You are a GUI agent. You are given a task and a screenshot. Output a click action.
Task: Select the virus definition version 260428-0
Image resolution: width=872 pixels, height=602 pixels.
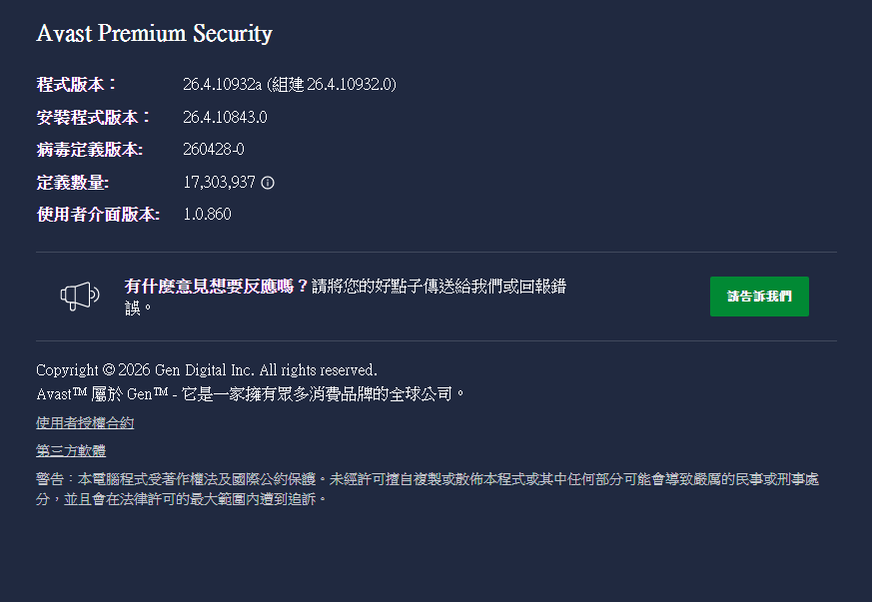pos(214,150)
